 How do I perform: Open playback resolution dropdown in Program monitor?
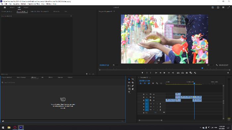coord(210,65)
